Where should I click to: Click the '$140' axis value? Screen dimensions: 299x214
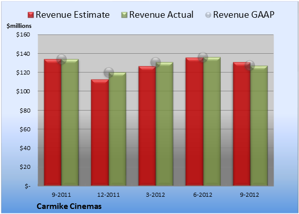[x=23, y=54]
